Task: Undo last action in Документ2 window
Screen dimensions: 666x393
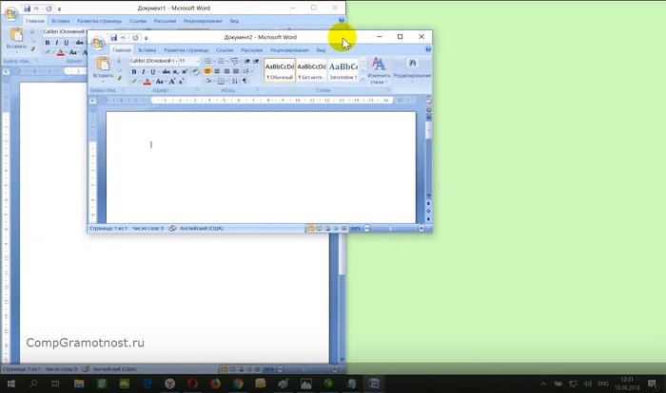Action: coord(123,38)
